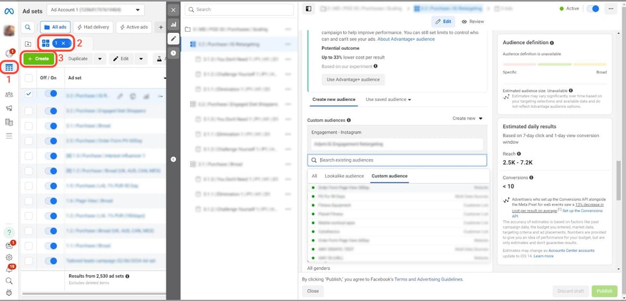Switch to the Lookalike audience tab
626x301 pixels.
coord(344,176)
